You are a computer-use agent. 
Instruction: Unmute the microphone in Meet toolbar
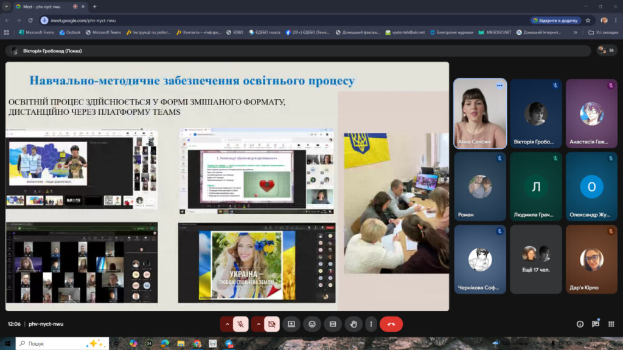[x=240, y=324]
